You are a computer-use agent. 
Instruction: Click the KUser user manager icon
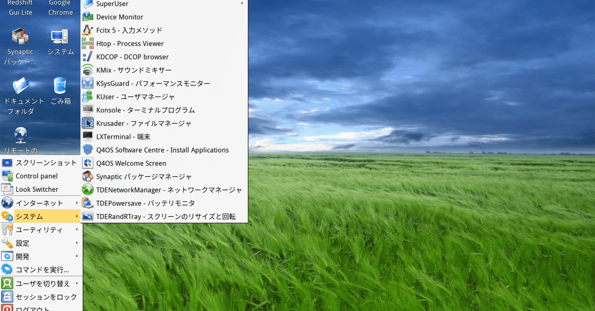point(88,97)
